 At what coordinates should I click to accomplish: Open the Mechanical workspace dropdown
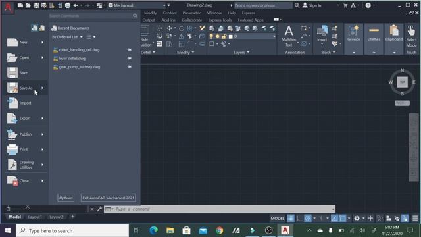(x=164, y=5)
